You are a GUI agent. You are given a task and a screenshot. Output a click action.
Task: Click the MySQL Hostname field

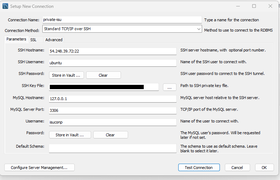click(113, 99)
